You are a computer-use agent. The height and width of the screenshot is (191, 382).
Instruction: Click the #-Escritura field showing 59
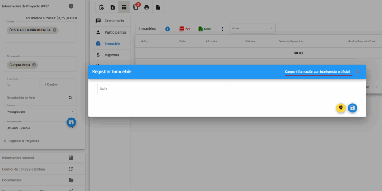pos(22,85)
